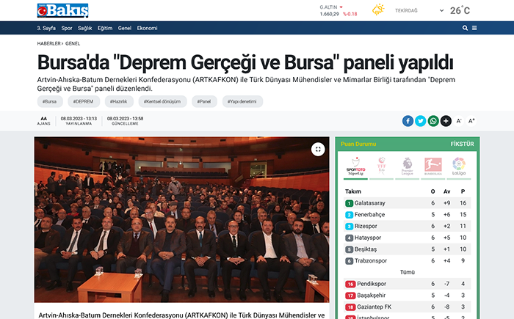Open more sharing options plus icon

446,121
